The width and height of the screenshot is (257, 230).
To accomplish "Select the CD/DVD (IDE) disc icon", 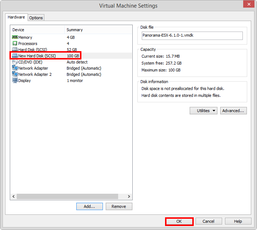I will coord(15,62).
